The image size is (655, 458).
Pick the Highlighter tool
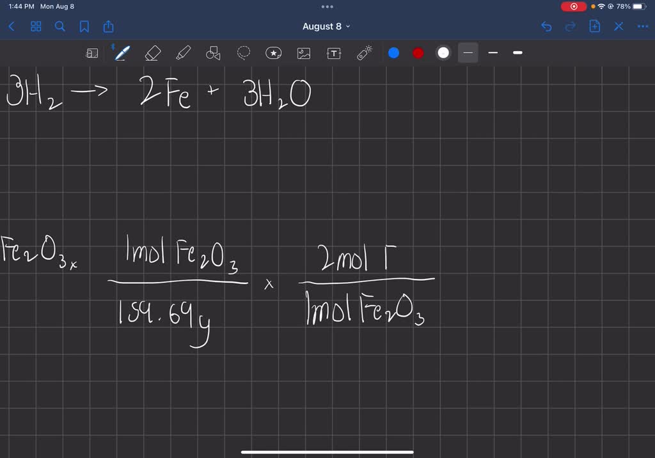(183, 53)
